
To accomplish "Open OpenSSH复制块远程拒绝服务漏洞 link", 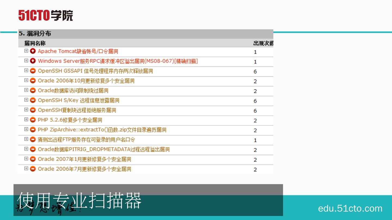I will tap(77, 110).
